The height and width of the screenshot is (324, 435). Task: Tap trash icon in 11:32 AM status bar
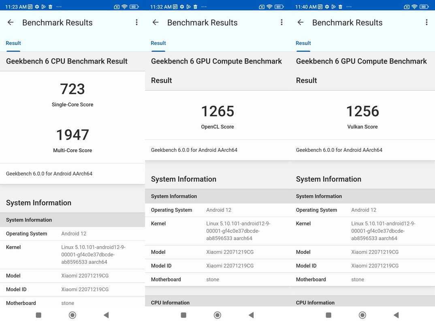point(195,6)
